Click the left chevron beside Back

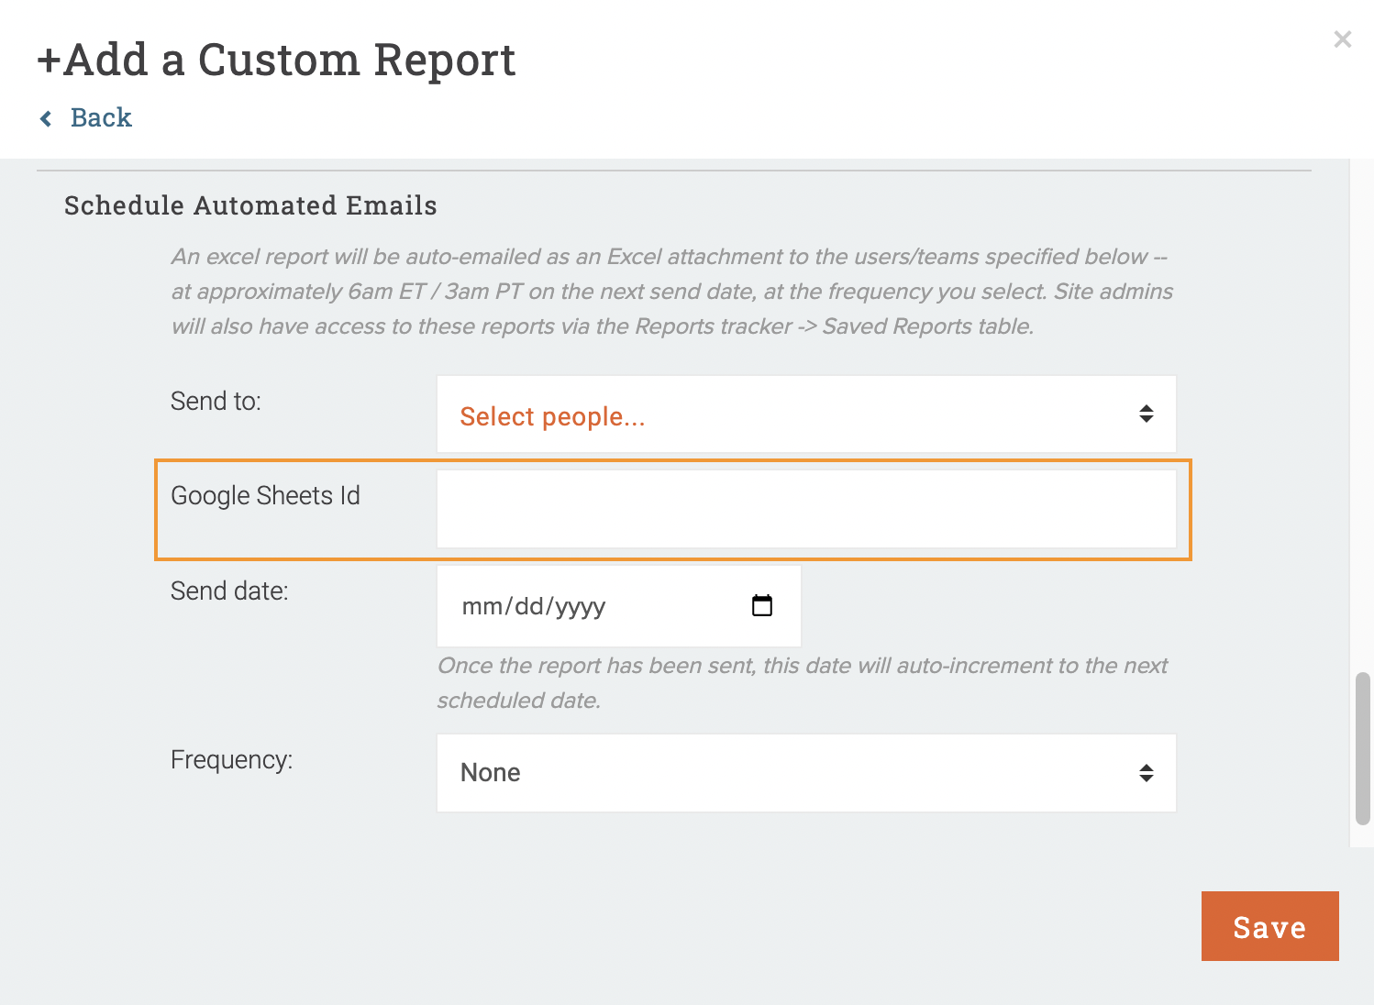46,118
